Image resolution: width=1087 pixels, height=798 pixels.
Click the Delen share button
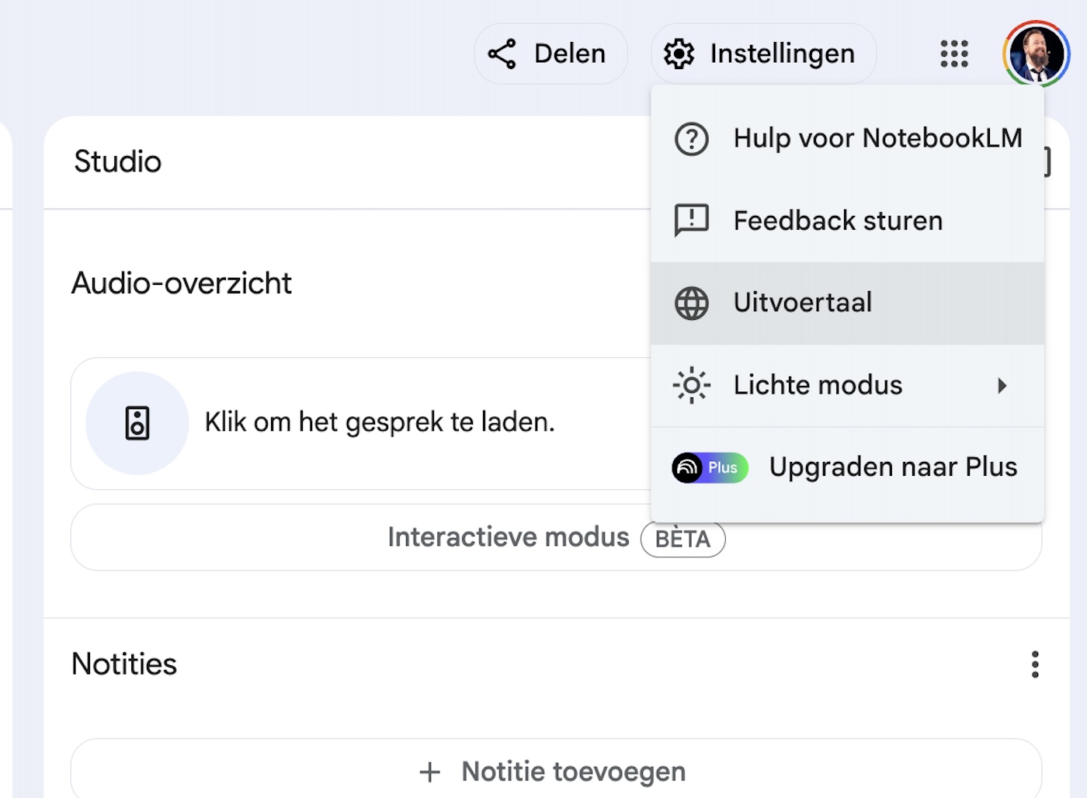coord(550,54)
